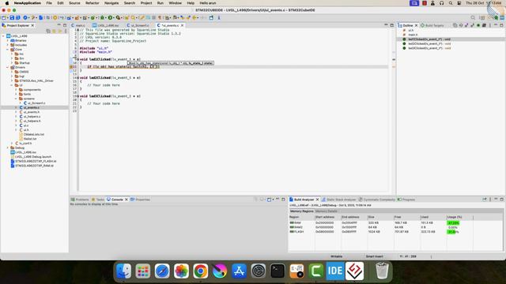Click the Smart Insert status bar entry
506x284 pixels.
[x=374, y=256]
